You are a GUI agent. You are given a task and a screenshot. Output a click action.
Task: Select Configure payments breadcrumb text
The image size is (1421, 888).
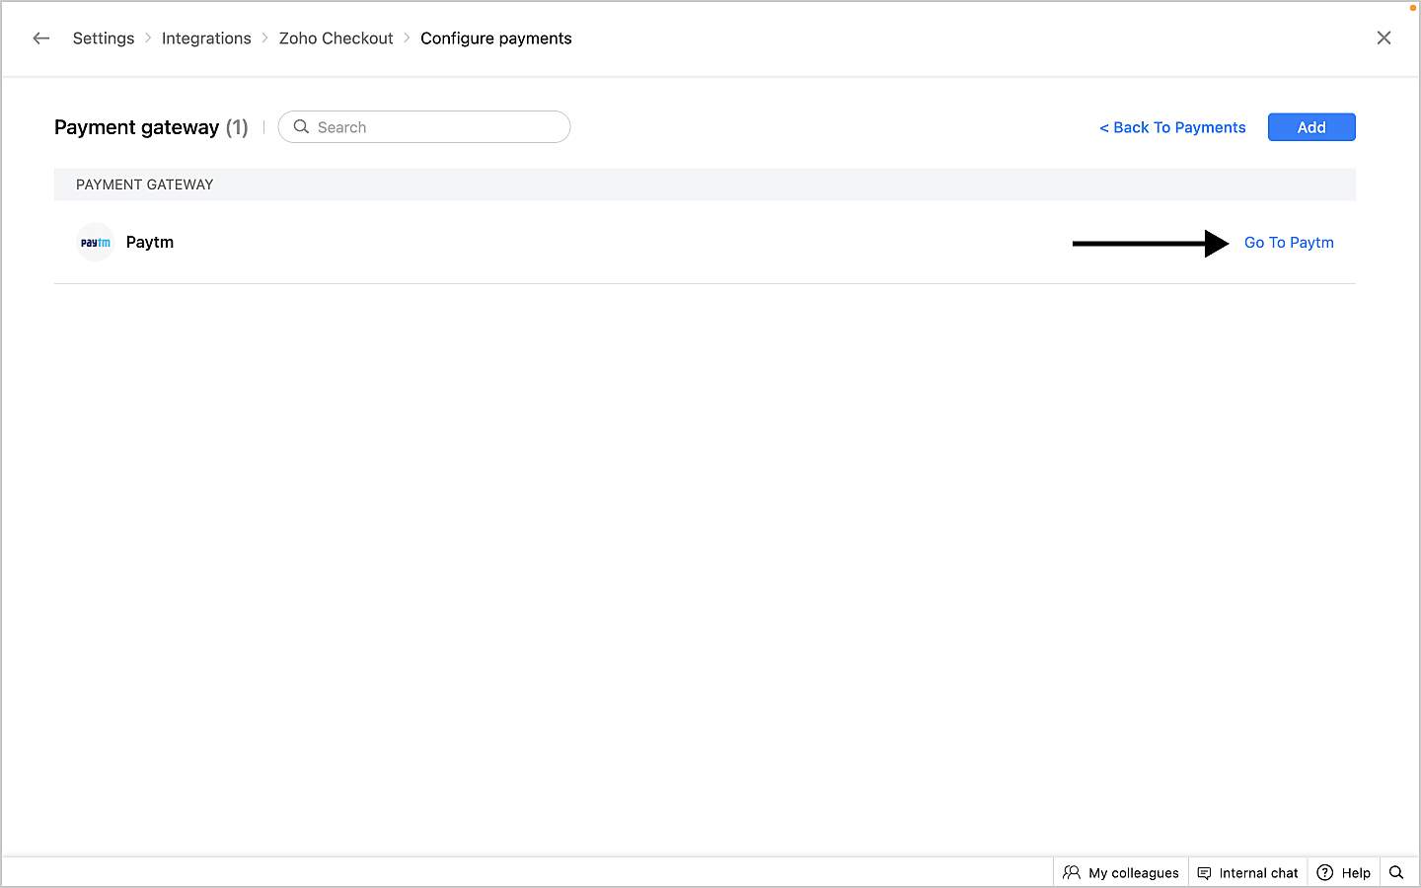pos(496,38)
